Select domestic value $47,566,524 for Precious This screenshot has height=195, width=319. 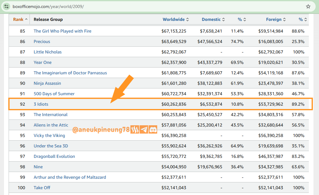pyautogui.click(x=210, y=41)
